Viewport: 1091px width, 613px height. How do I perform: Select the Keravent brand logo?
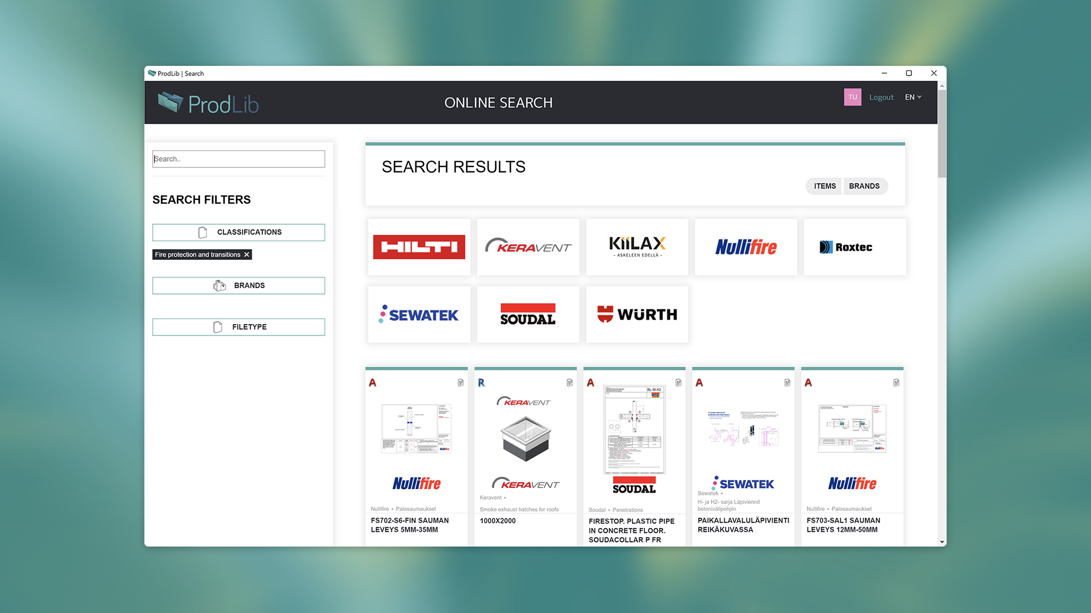[x=528, y=247]
